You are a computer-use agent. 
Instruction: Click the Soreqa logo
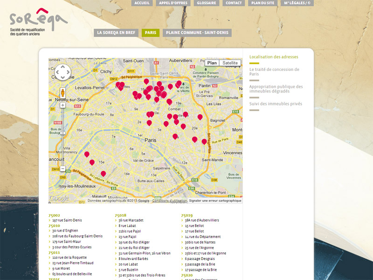tap(39, 21)
